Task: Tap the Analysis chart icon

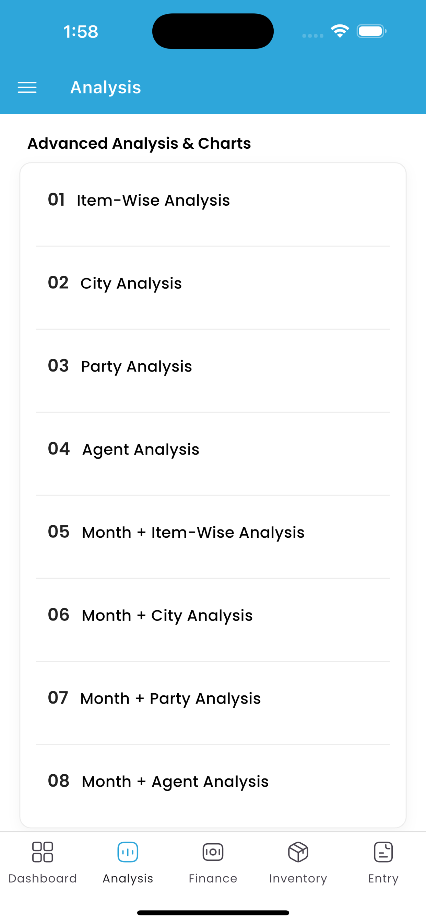Action: 128,852
